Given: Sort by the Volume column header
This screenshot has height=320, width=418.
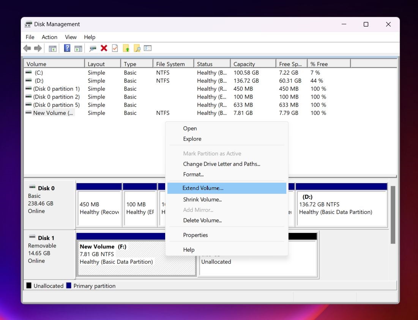Looking at the screenshot, I should 54,64.
